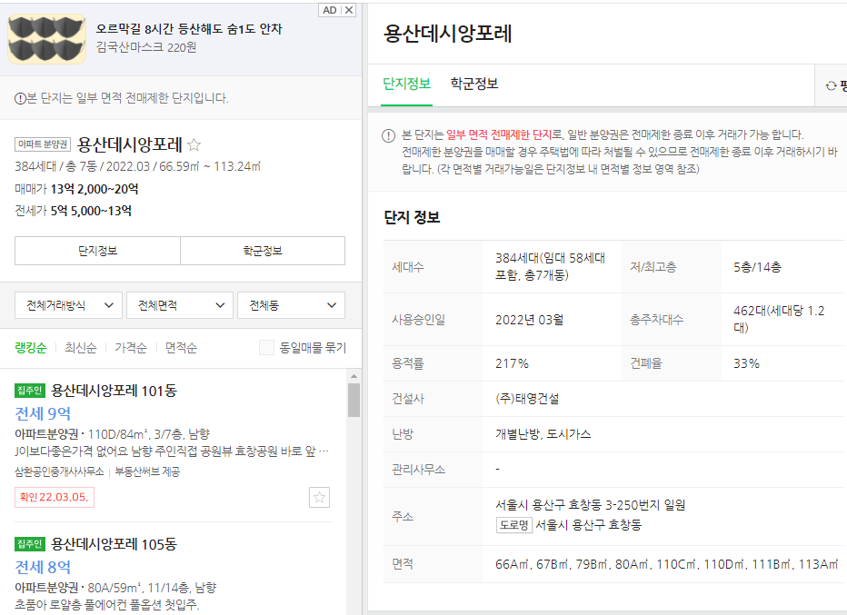
Task: Click the approval date 2022년 03월
Action: coord(529,320)
